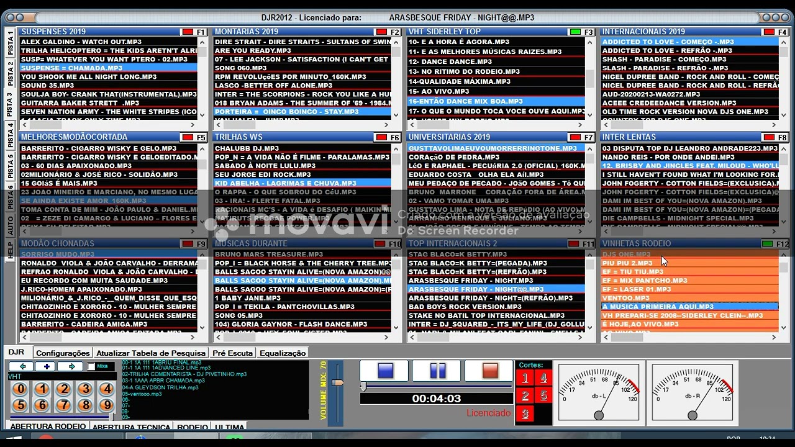Select the PISTA 1 vertical tab
Screen dimensions: 795x447
pyautogui.click(x=11, y=43)
